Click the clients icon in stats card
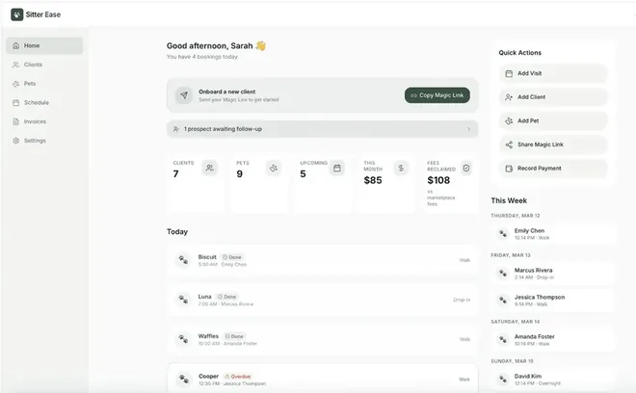The image size is (636, 393). (210, 168)
